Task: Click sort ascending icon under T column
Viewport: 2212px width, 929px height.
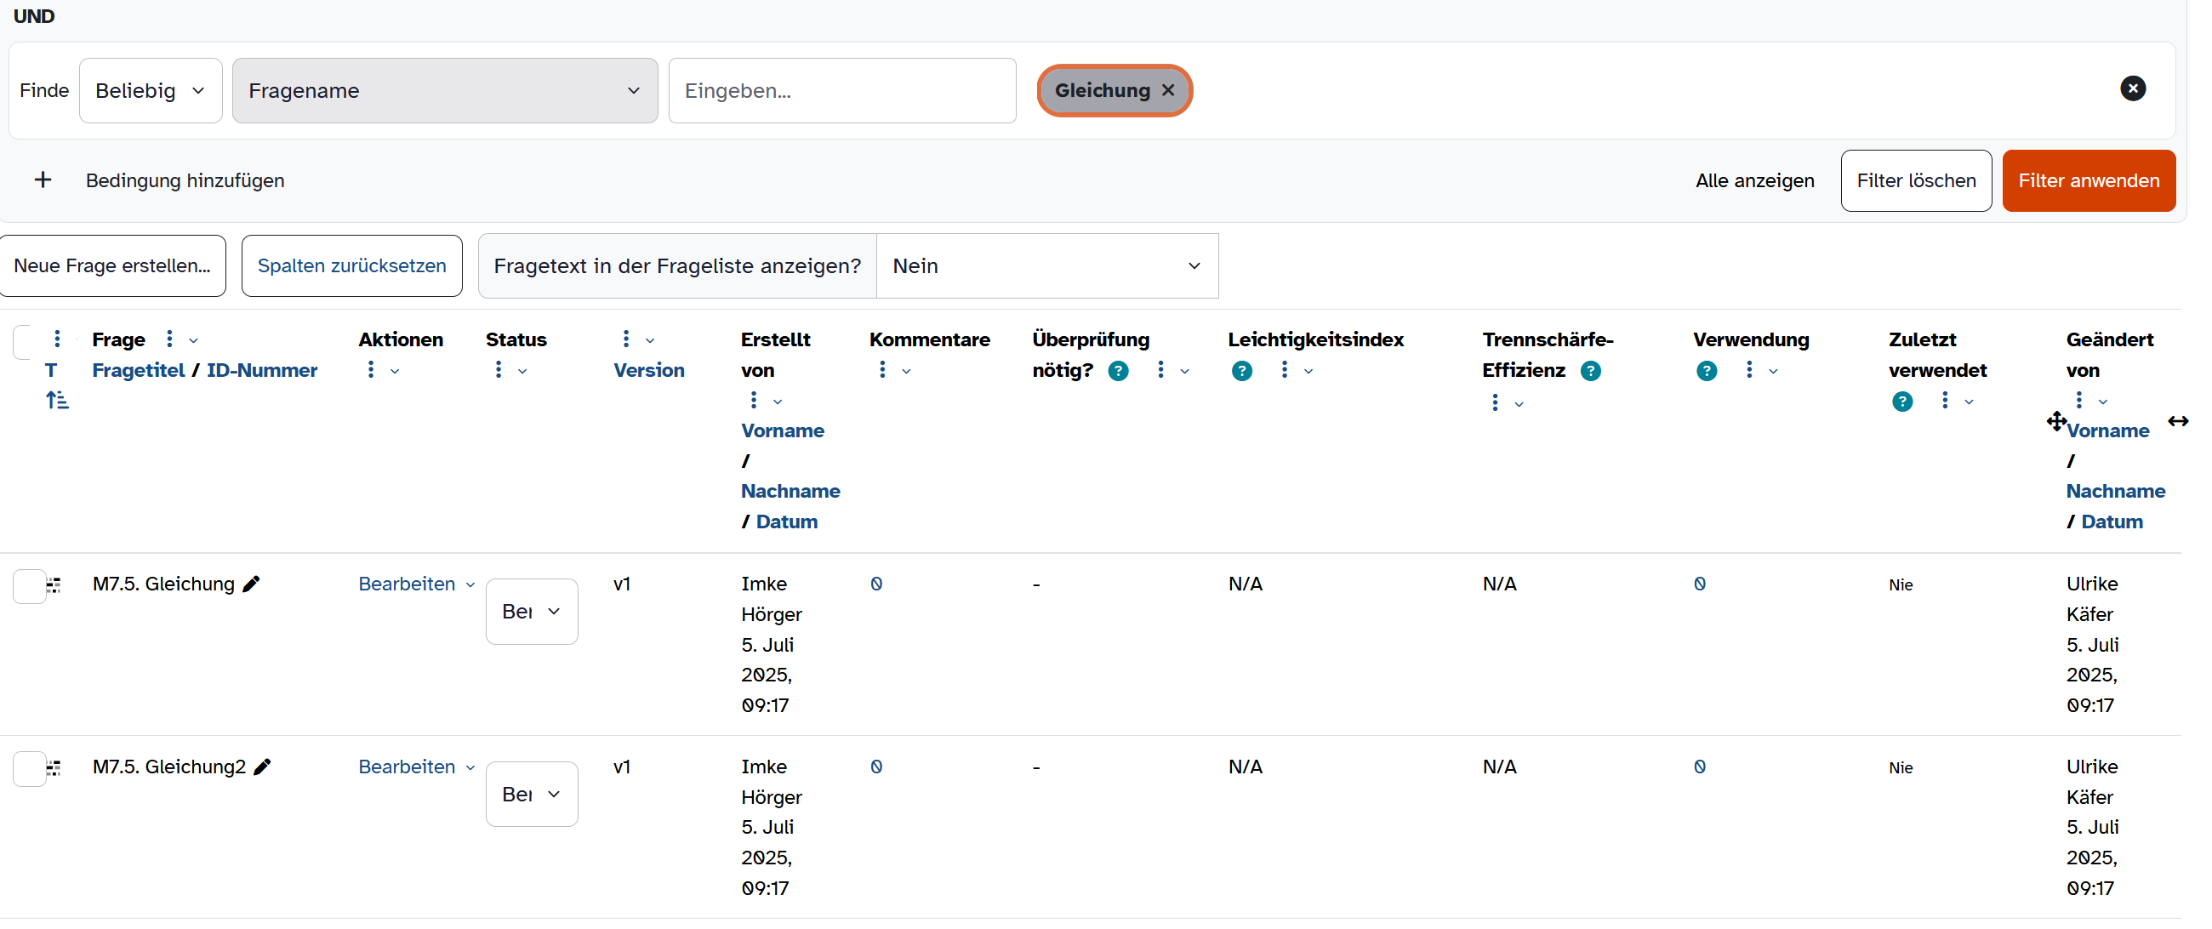Action: click(57, 400)
